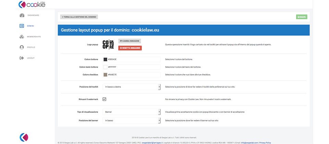Select Logout menu item
The height and width of the screenshot is (144, 329).
[31, 58]
